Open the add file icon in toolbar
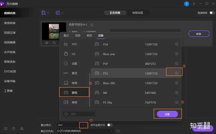Viewport: 216px width, 134px height. coord(43,13)
